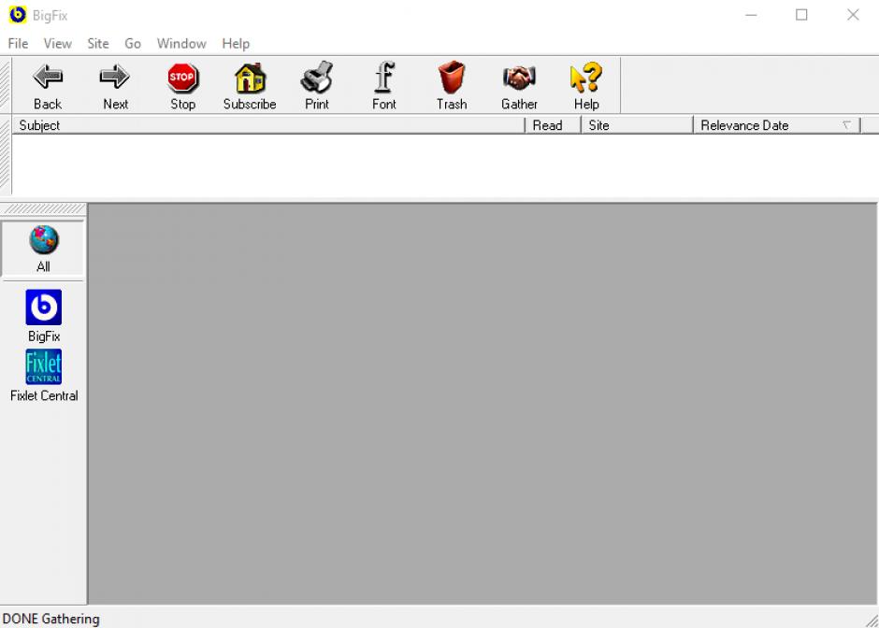Viewport: 879px width, 628px height.
Task: Sort by the Read column header
Action: [553, 125]
